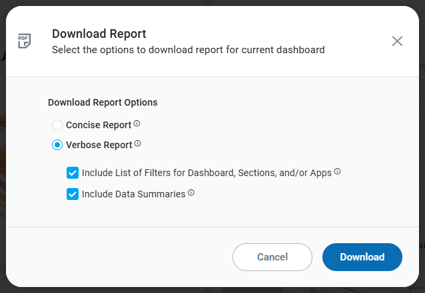Click the blue Download button
The image size is (425, 293).
point(362,257)
